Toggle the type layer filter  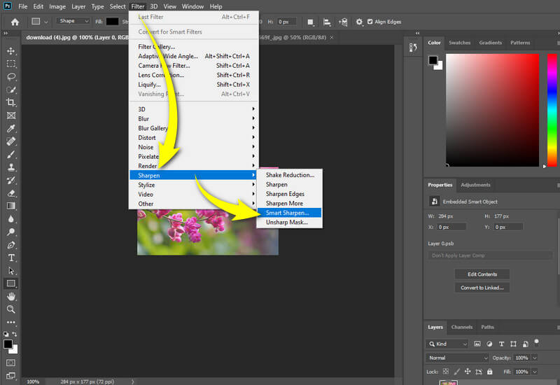[x=501, y=344]
